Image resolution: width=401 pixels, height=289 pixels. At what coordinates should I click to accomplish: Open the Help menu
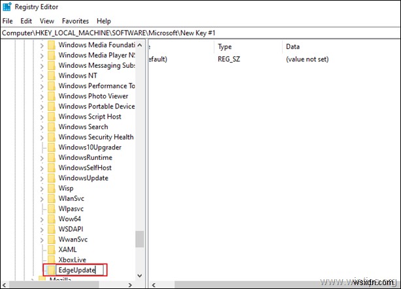104,21
